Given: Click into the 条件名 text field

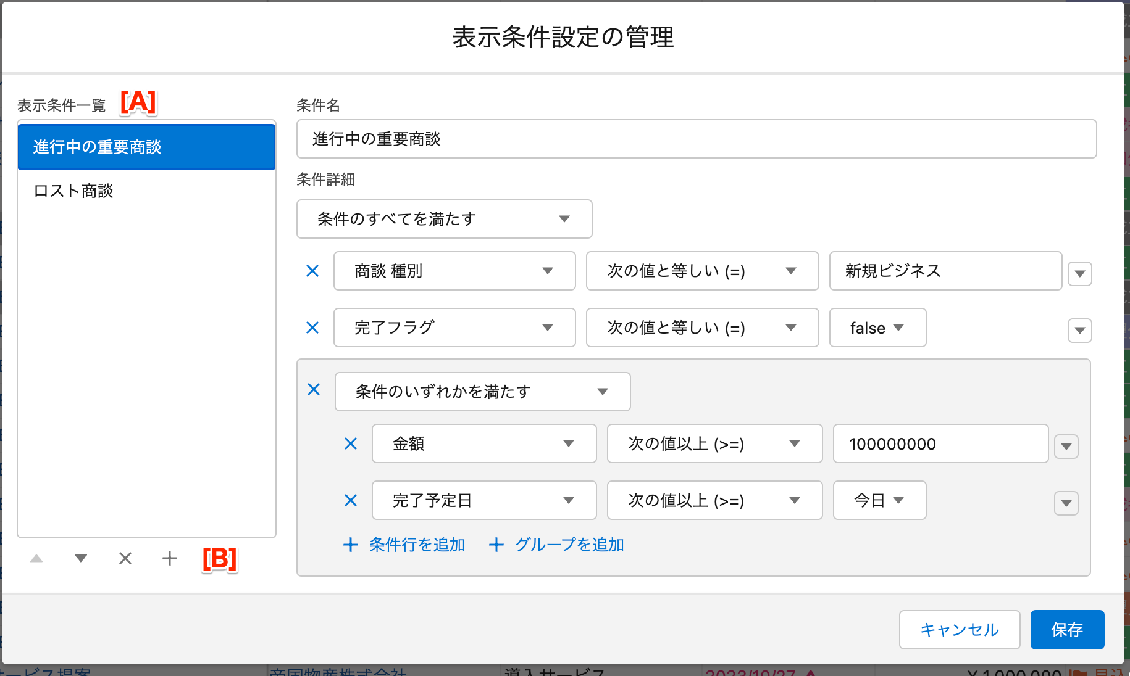Looking at the screenshot, I should tap(696, 139).
